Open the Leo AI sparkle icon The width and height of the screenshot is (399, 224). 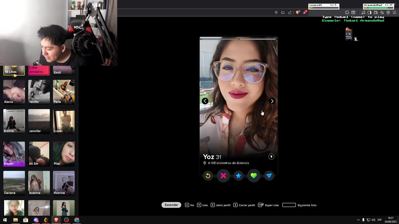[382, 12]
